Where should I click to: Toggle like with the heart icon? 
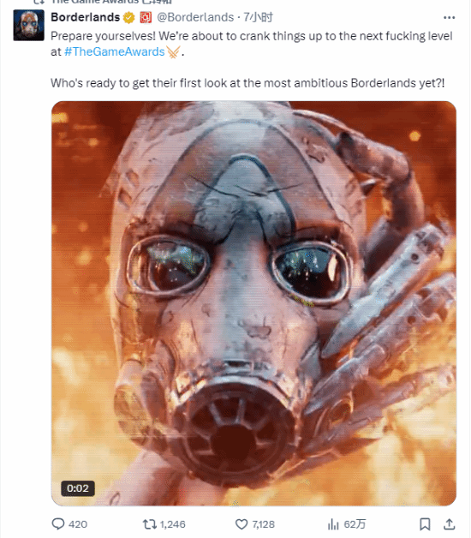(x=241, y=524)
